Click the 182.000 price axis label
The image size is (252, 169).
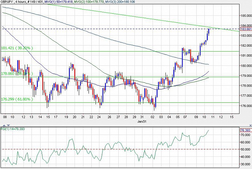click(x=246, y=46)
